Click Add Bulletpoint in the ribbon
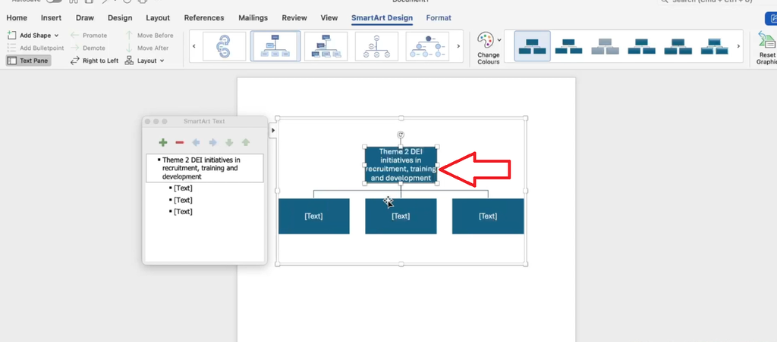This screenshot has height=342, width=777. click(35, 48)
